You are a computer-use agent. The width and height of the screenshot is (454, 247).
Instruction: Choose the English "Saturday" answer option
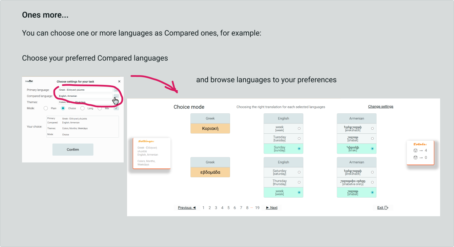coord(283,172)
